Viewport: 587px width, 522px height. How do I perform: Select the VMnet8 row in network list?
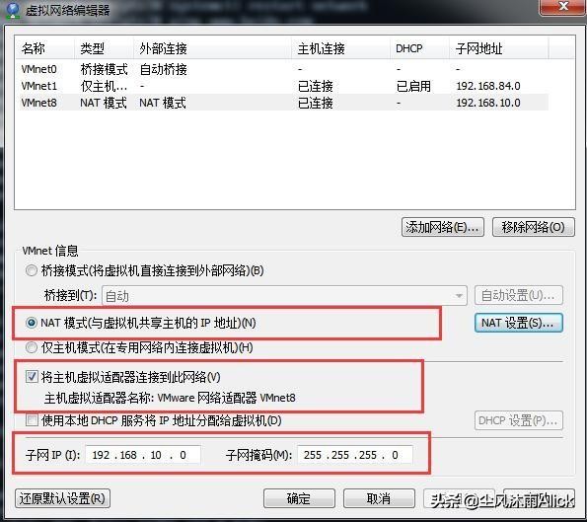(x=282, y=103)
